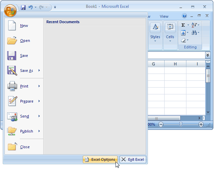The image size is (214, 169).
Task: Click inside the formula bar field
Action: [176, 55]
